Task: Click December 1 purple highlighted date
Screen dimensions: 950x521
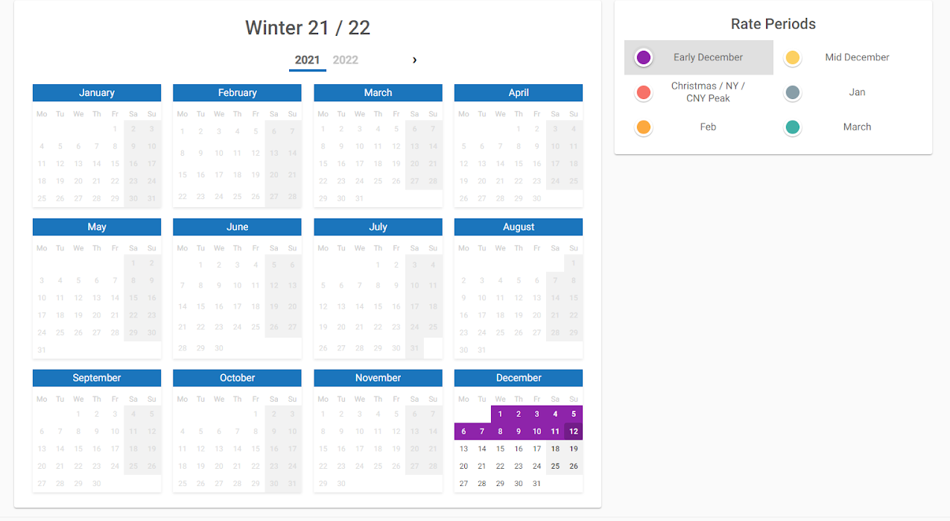Action: point(500,414)
